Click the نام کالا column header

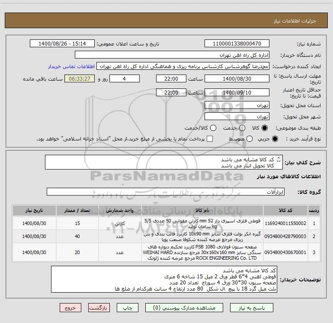[x=202, y=211]
